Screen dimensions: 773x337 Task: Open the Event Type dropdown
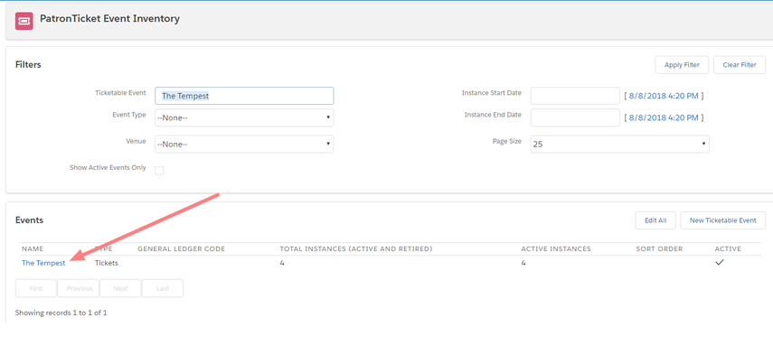244,117
